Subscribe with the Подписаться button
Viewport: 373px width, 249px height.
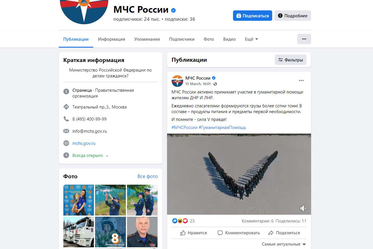click(x=253, y=16)
